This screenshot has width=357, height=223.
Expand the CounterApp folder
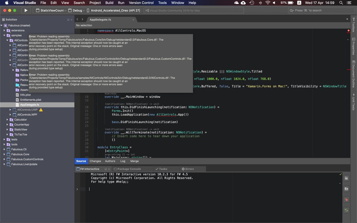point(7,125)
